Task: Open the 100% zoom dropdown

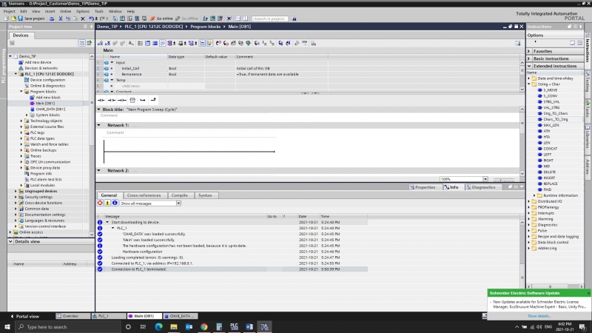Action: 485,179
